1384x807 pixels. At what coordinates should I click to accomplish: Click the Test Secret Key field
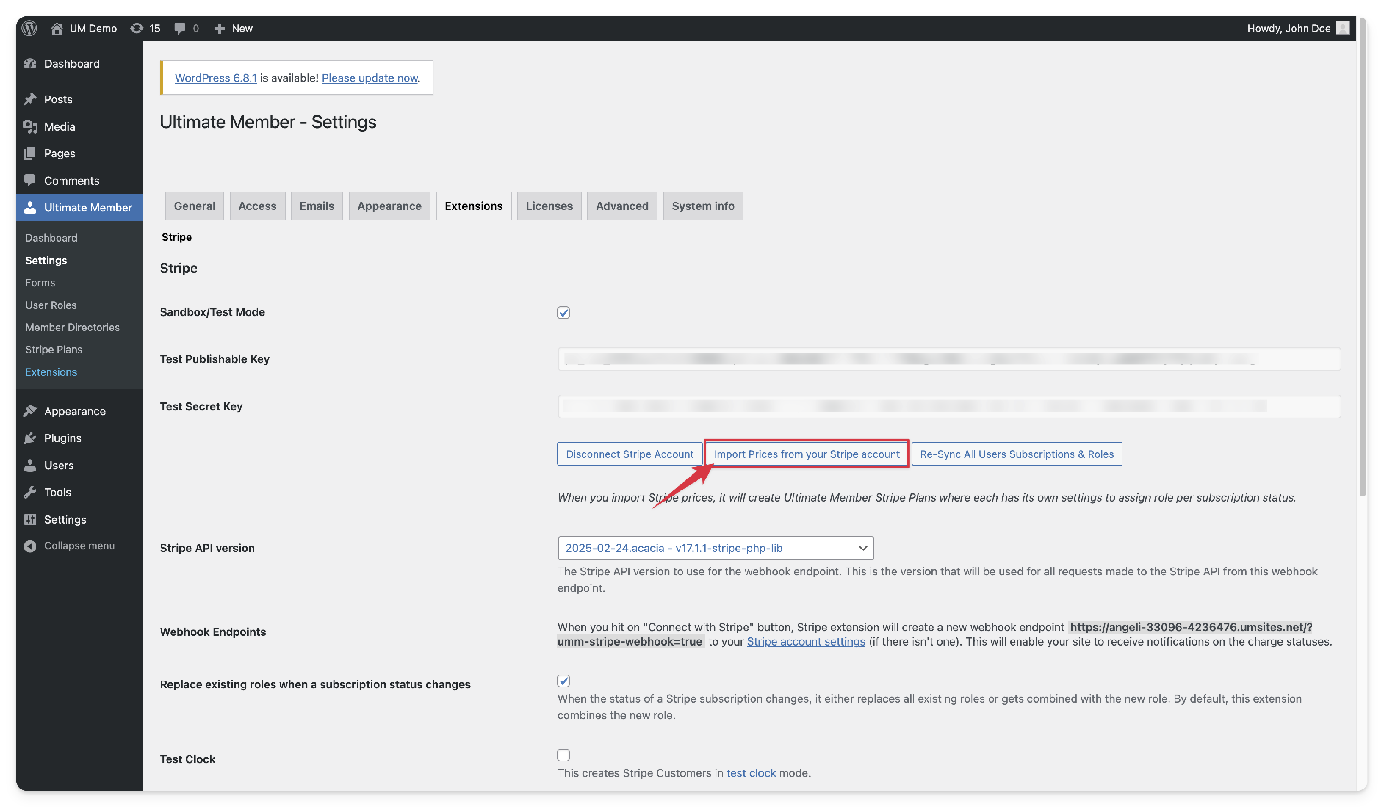tap(949, 406)
